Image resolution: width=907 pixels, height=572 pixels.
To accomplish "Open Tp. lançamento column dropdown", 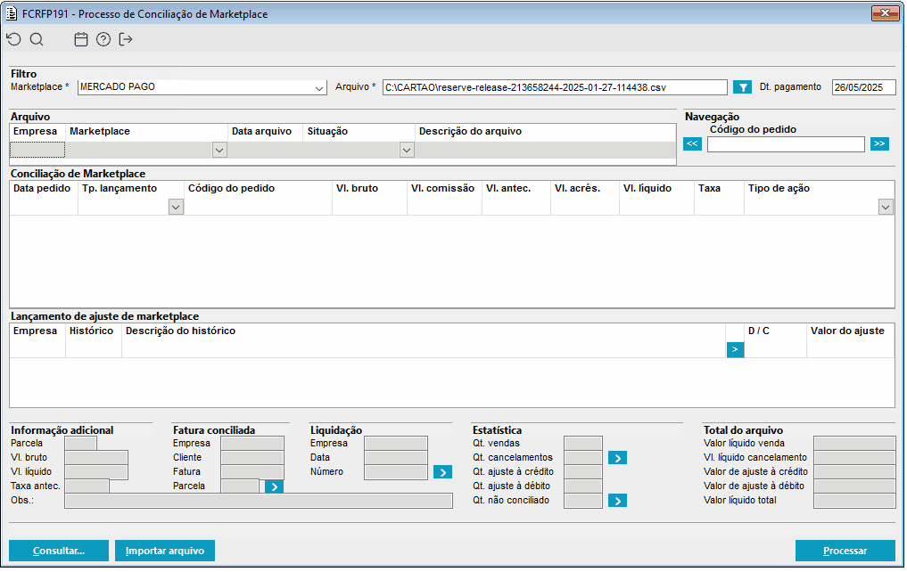I will (176, 207).
